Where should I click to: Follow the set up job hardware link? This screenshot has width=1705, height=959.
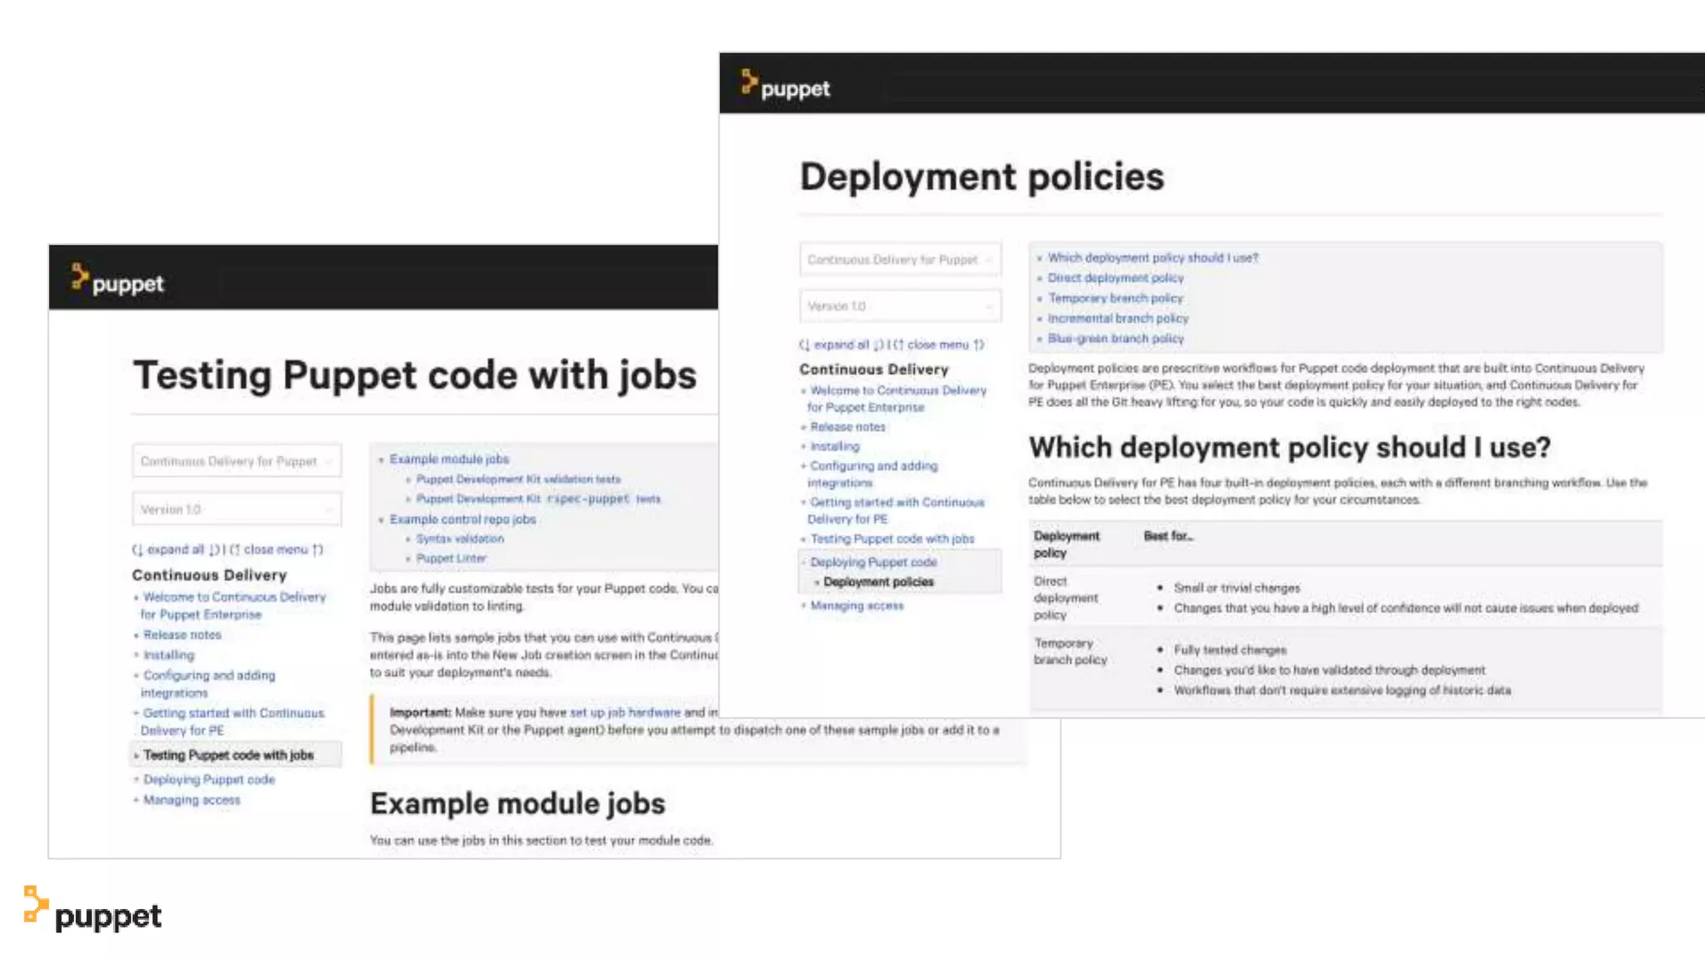tap(624, 713)
